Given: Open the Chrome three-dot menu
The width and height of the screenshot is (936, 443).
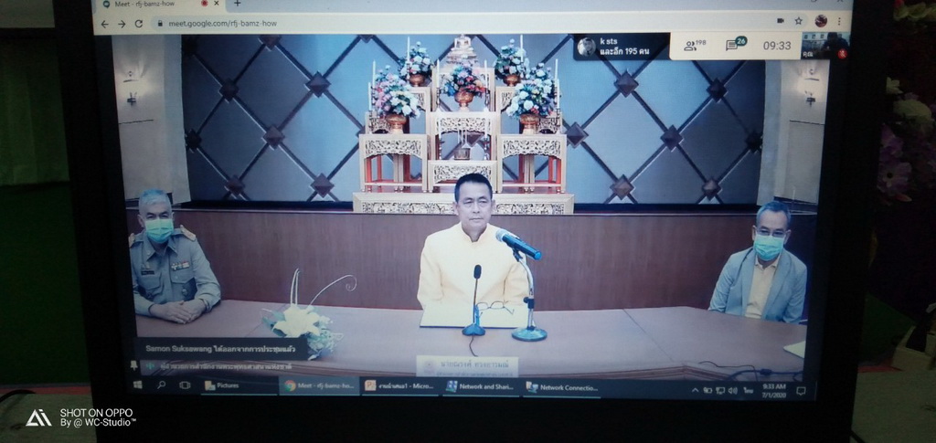Looking at the screenshot, I should coord(838,20).
